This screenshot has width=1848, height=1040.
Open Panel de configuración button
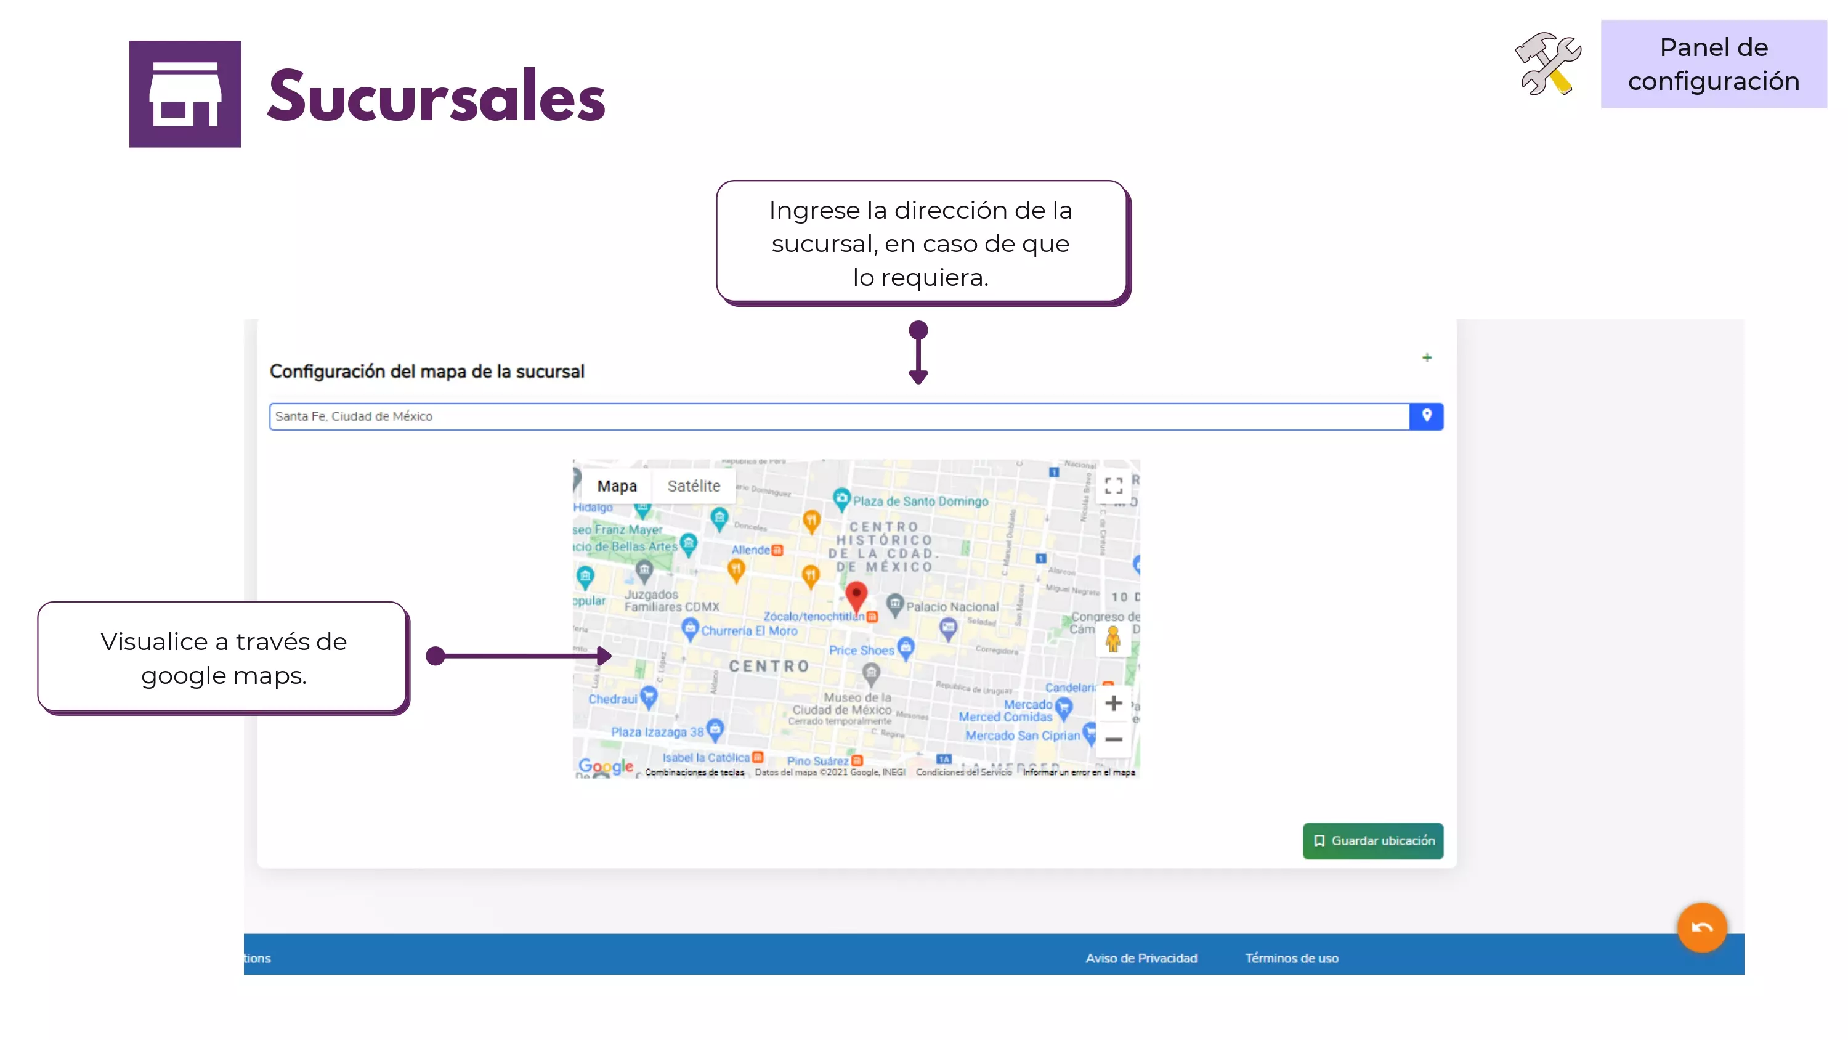[x=1713, y=64]
